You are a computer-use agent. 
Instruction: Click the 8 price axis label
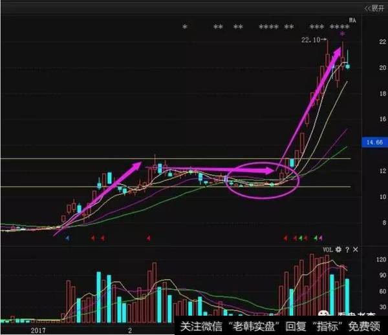coord(383,223)
